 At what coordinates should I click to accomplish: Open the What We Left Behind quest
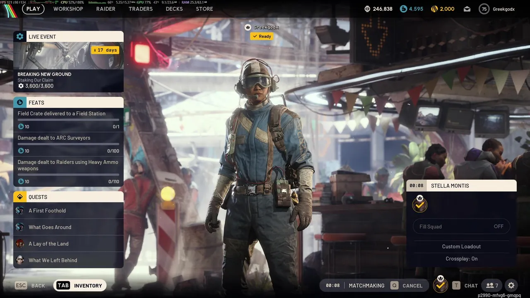pos(68,260)
